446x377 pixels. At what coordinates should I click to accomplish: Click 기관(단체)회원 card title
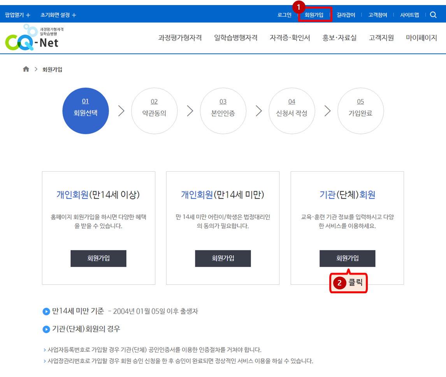pyautogui.click(x=347, y=195)
